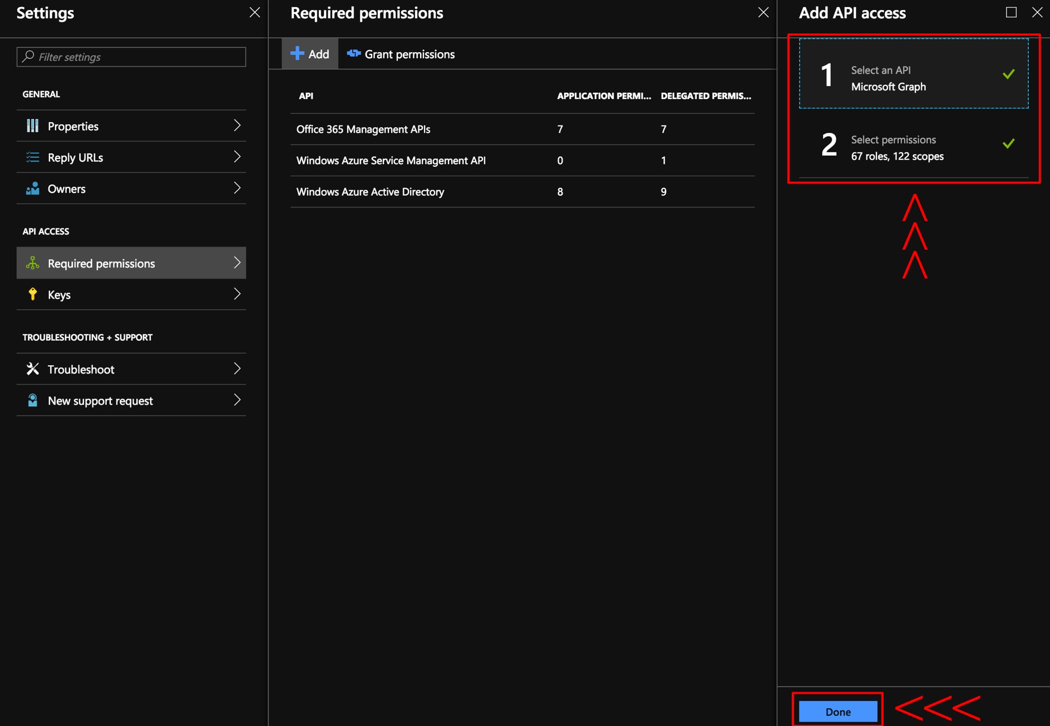
Task: Click application permission count 8 for Active Directory
Action: pos(560,192)
